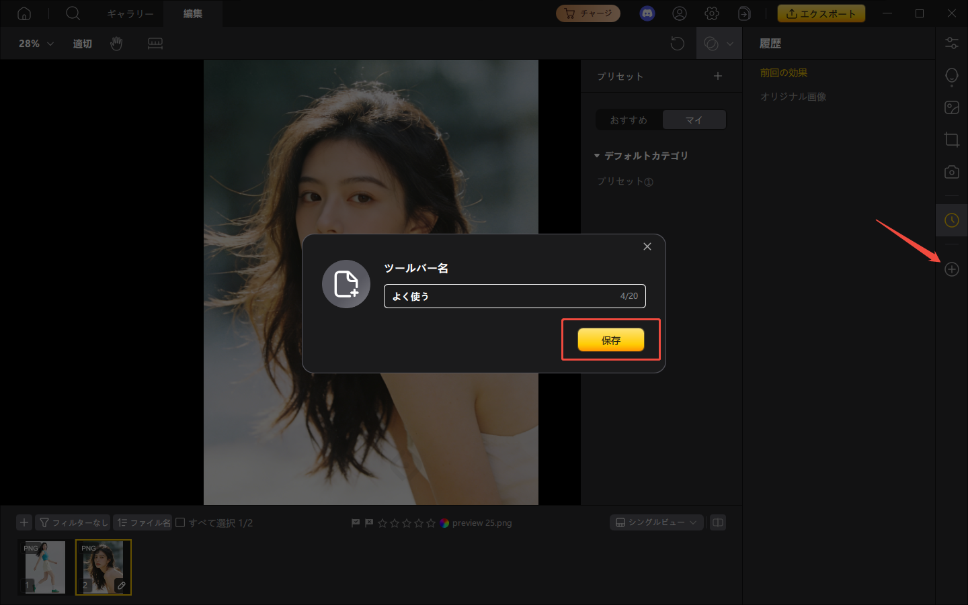The width and height of the screenshot is (968, 605).
Task: Open the adjustment sliders panel icon
Action: tap(951, 43)
